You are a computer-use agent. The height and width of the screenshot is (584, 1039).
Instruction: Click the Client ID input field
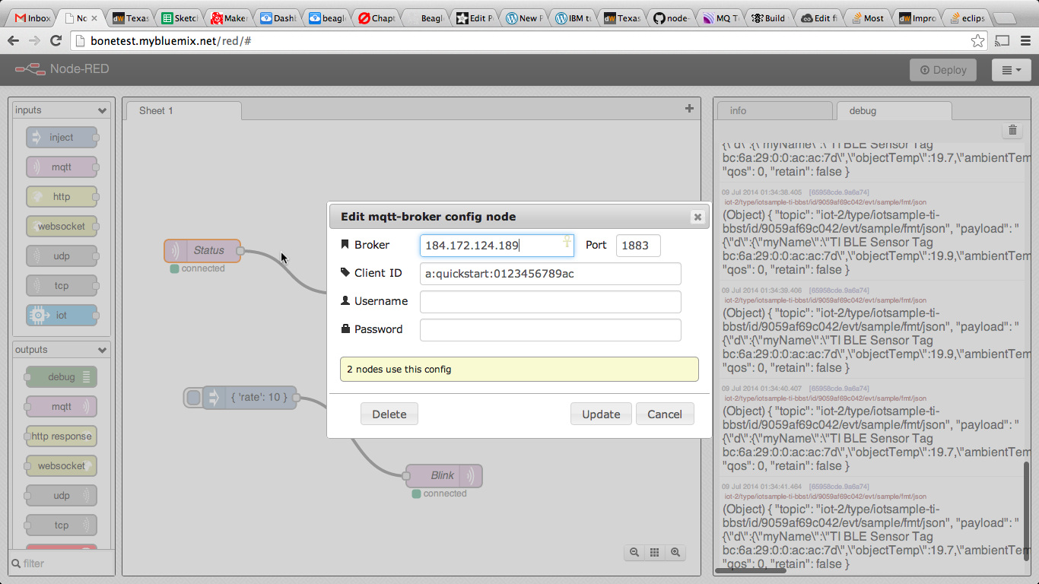pos(550,274)
